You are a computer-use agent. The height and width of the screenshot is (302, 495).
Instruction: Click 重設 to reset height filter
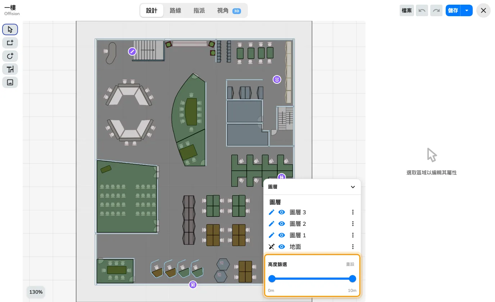click(x=350, y=264)
